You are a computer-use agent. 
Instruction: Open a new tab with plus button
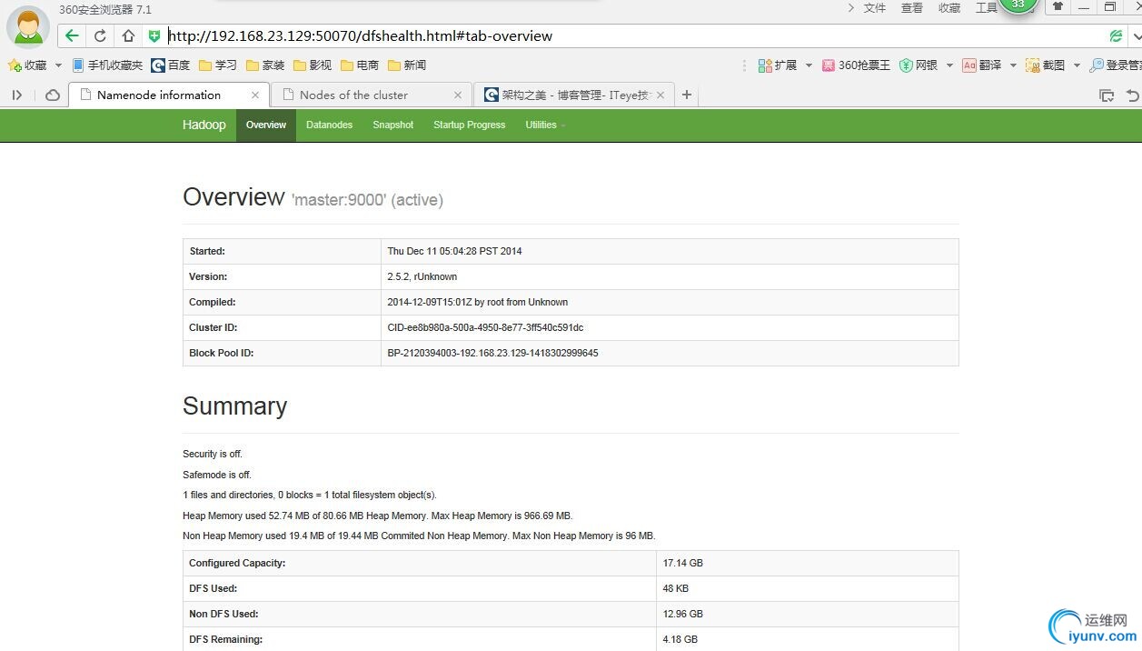(x=687, y=95)
